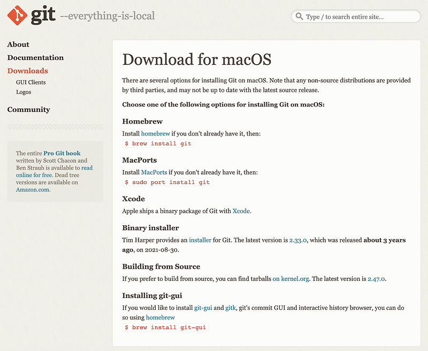Open the Documentation section

tap(35, 57)
